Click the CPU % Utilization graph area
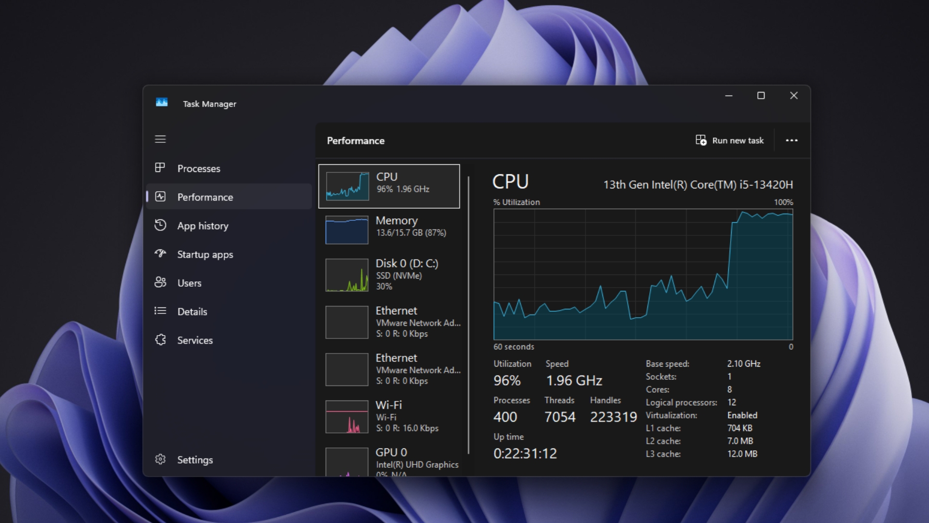 pos(643,275)
